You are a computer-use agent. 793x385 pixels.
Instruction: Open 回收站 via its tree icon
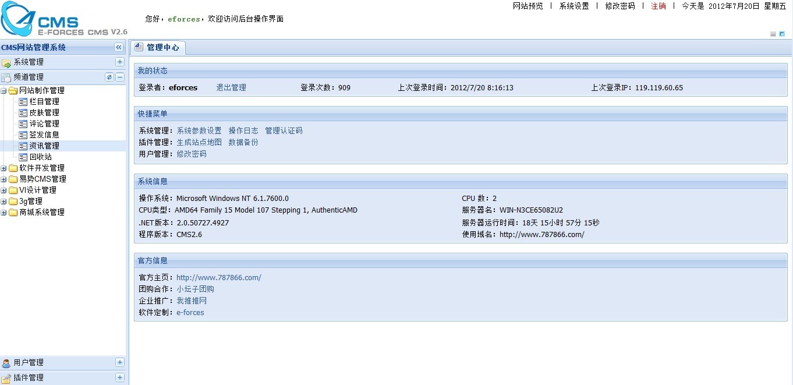(23, 157)
